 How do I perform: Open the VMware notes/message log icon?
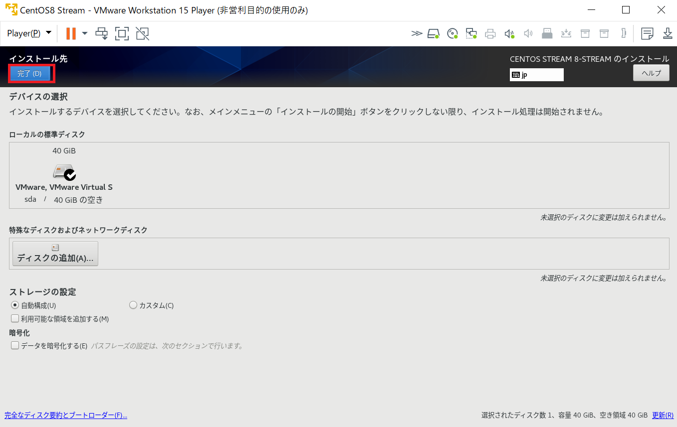tap(647, 33)
